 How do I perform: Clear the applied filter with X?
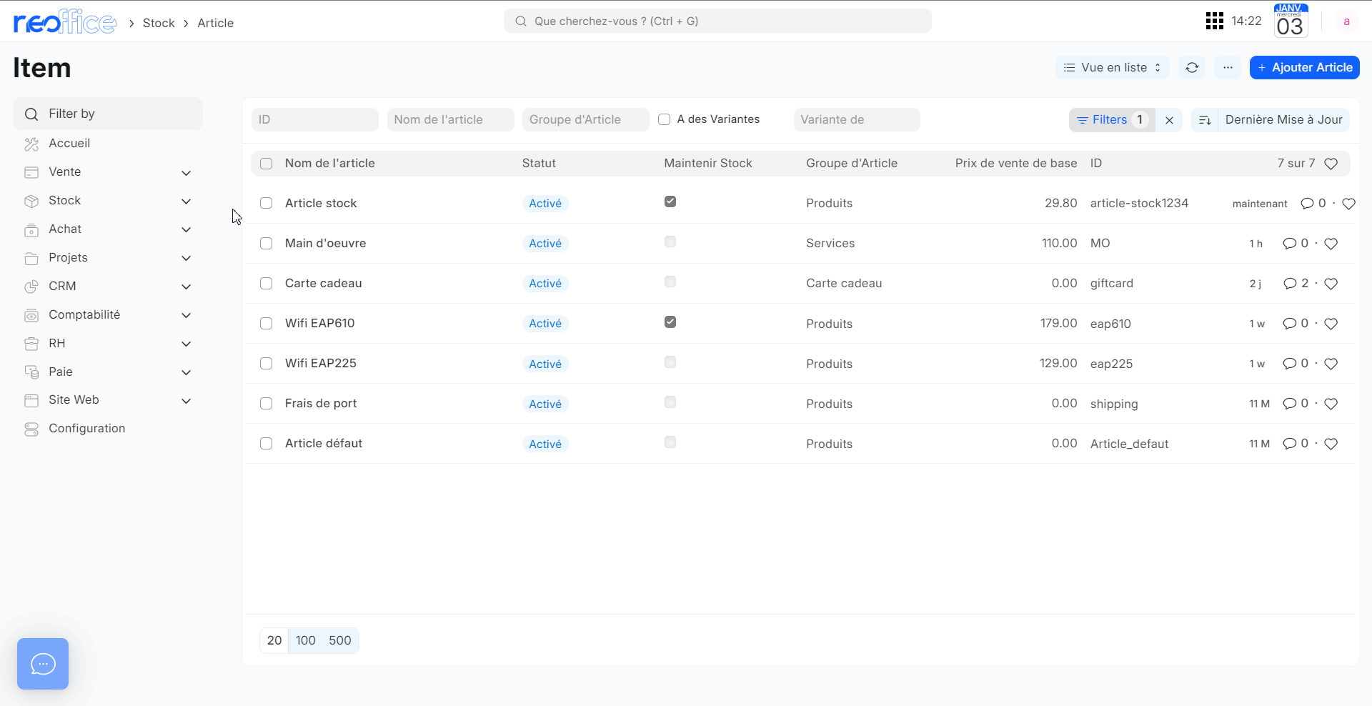pos(1169,120)
